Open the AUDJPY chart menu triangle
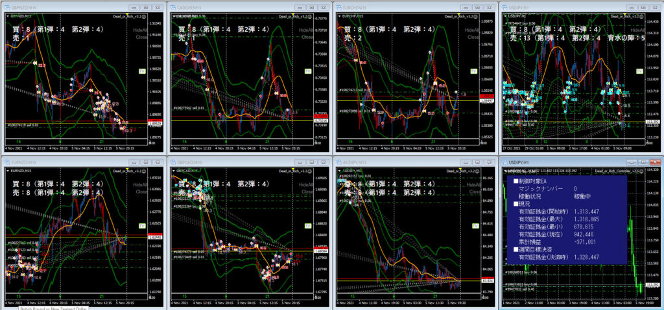Screen dimensions: 664x310 pos(339,170)
